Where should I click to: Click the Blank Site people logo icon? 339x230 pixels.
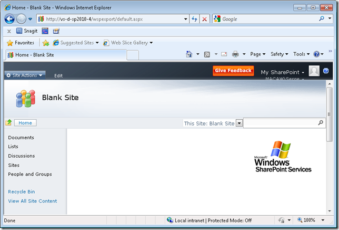[x=25, y=98]
